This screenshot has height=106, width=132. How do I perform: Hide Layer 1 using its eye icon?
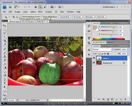point(94,58)
